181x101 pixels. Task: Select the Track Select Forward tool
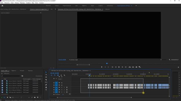point(46,75)
